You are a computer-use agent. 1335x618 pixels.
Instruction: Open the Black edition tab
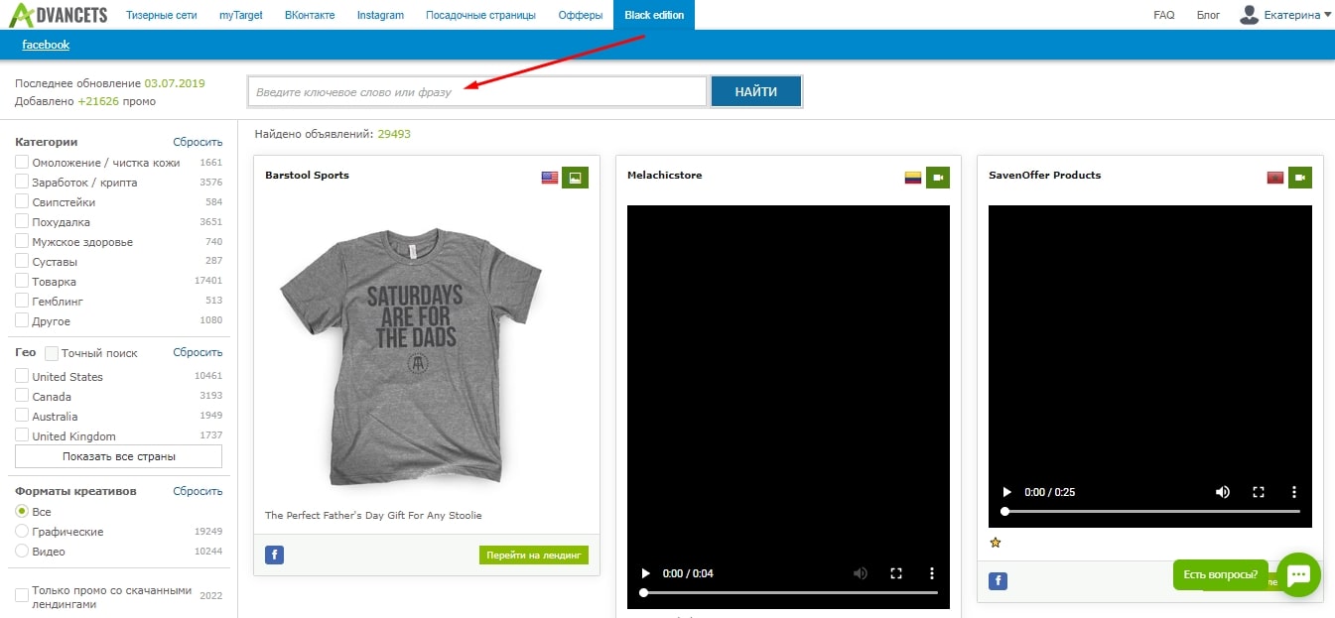[654, 15]
